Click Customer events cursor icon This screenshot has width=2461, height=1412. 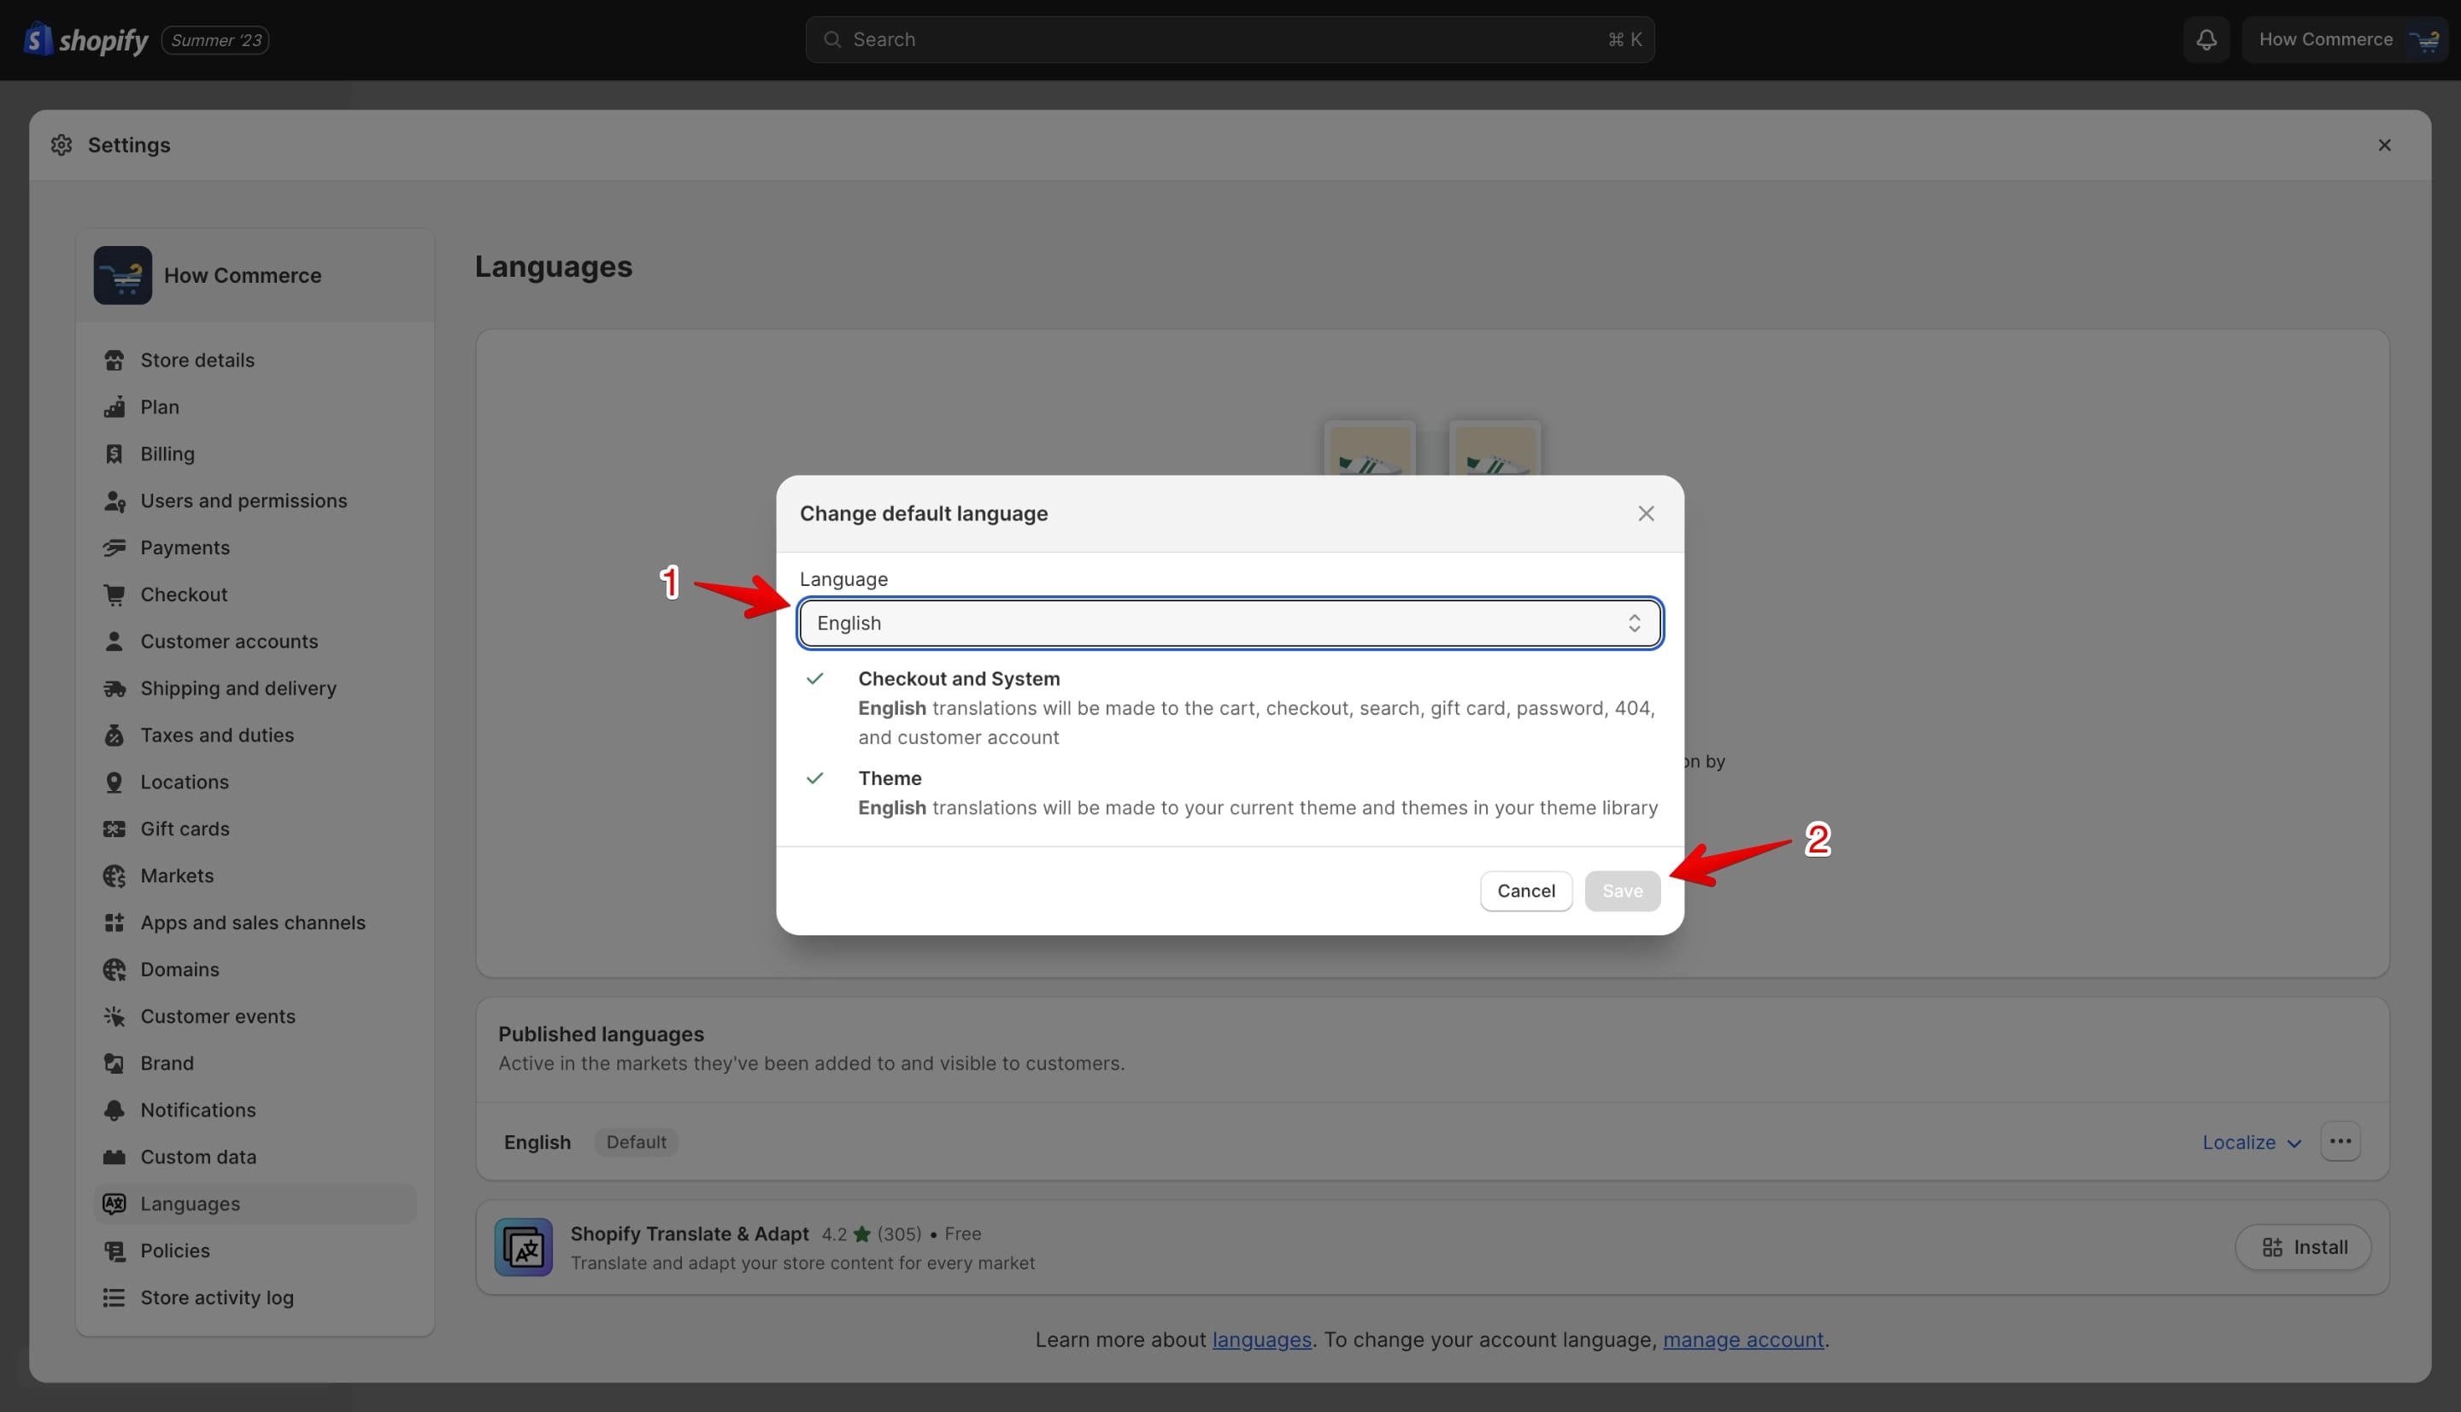click(x=115, y=1017)
